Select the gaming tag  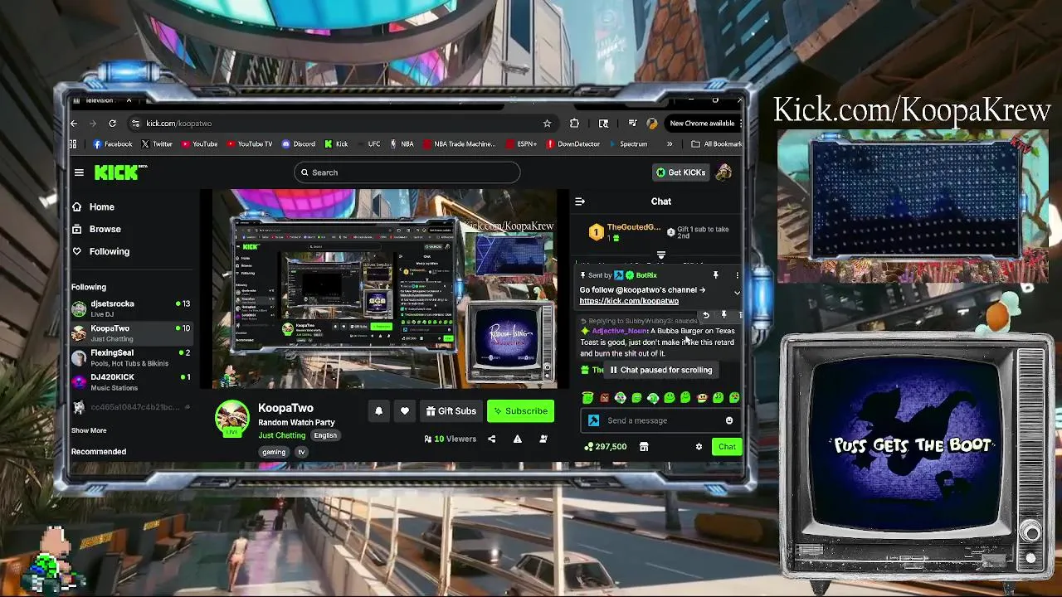point(274,452)
